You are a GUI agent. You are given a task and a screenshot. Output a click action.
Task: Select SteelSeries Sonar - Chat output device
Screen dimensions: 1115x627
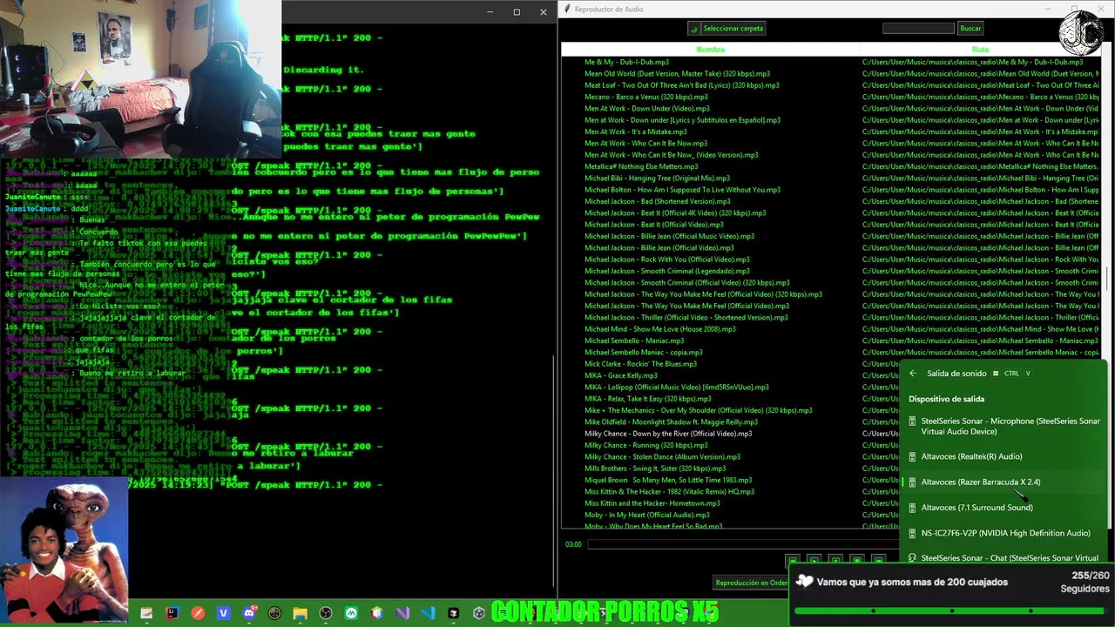click(1003, 558)
